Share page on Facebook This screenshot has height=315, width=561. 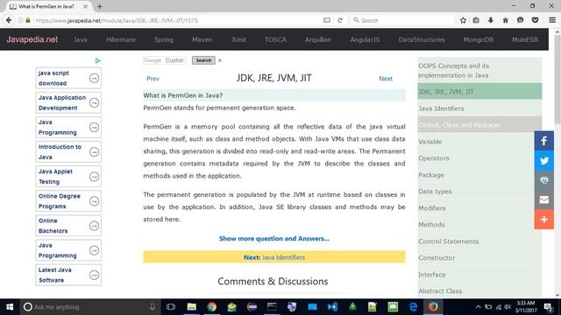[543, 141]
